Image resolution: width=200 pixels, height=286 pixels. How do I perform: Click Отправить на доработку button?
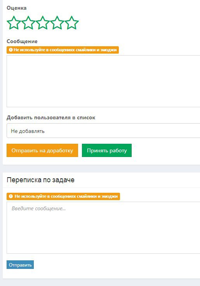(x=42, y=150)
